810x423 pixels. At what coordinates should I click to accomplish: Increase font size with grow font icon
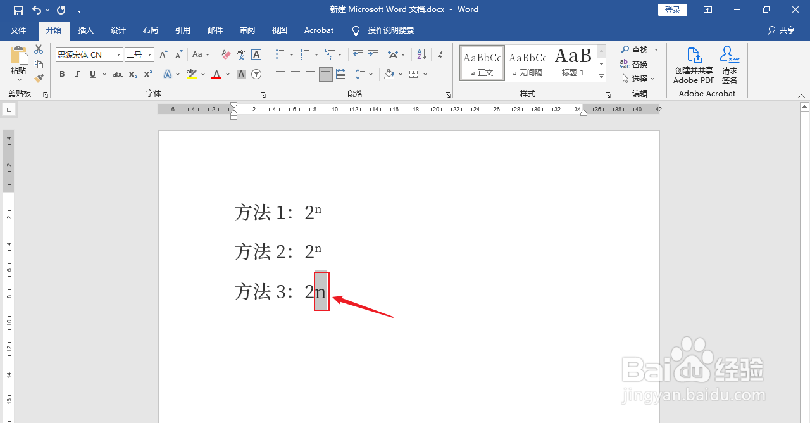click(x=164, y=55)
